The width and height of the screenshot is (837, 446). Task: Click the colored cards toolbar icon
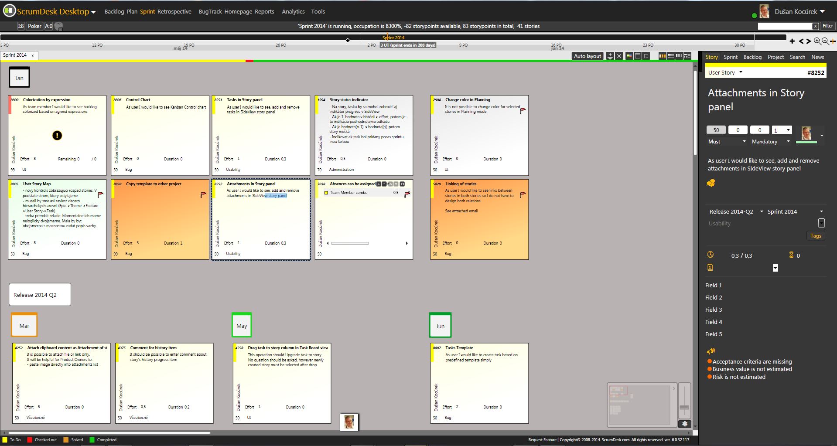tap(629, 56)
